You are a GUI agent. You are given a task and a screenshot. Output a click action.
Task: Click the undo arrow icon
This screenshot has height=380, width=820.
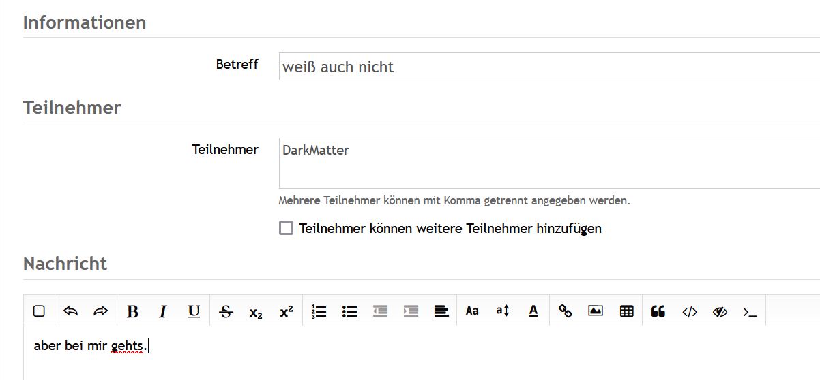[x=70, y=311]
